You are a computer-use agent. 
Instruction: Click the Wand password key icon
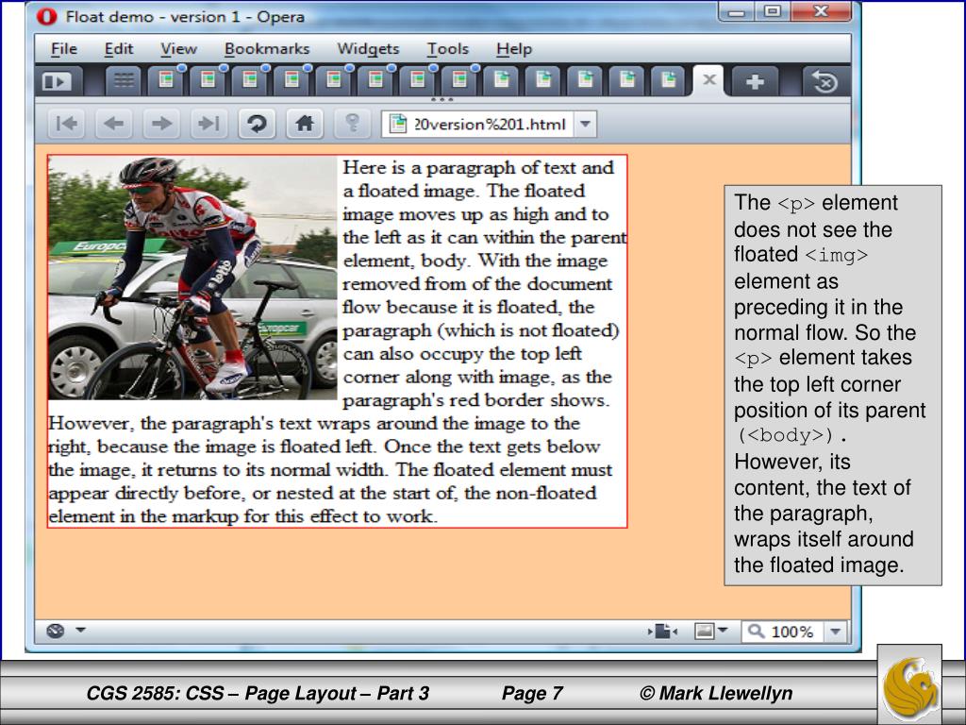[x=353, y=124]
